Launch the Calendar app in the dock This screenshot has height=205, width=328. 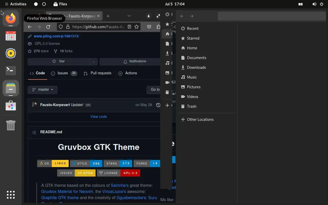[11, 36]
